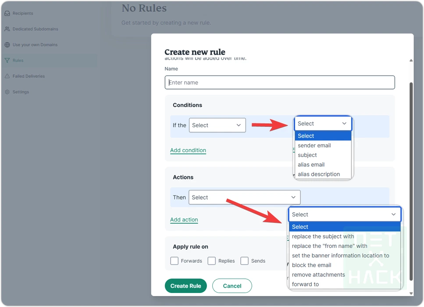424x307 pixels.
Task: Click the Rules funnel icon
Action: click(7, 61)
